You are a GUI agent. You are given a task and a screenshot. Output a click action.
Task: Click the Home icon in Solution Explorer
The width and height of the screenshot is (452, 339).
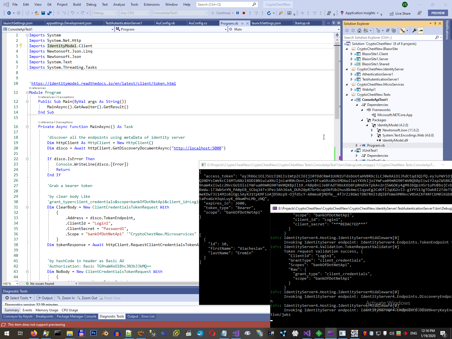click(x=359, y=31)
